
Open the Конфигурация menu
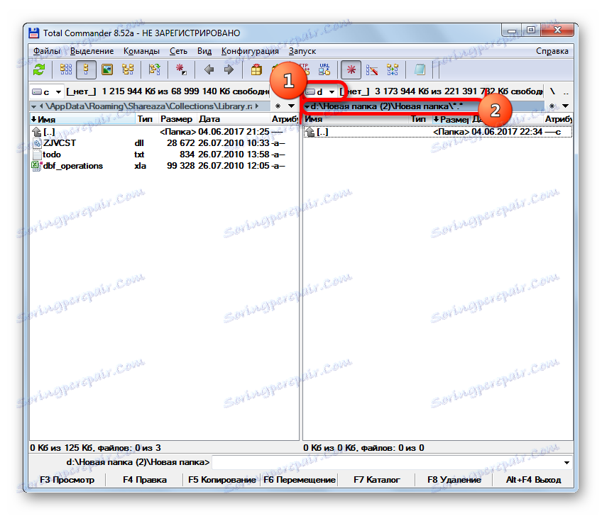250,51
